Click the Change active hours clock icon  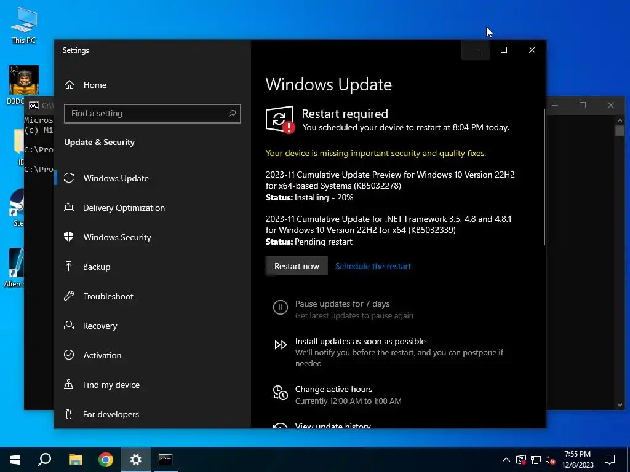[x=281, y=393]
